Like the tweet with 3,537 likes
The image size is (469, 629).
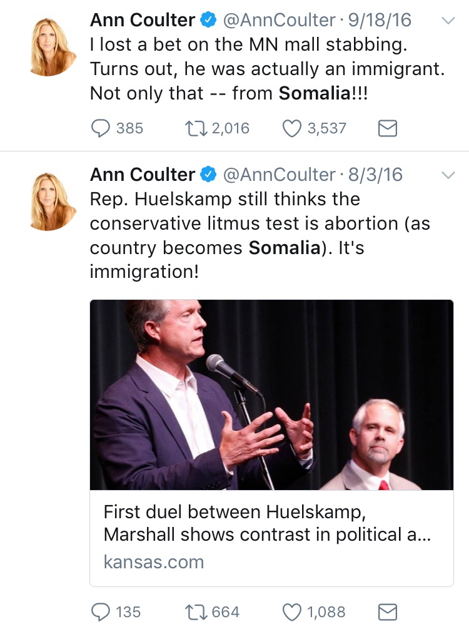point(291,129)
